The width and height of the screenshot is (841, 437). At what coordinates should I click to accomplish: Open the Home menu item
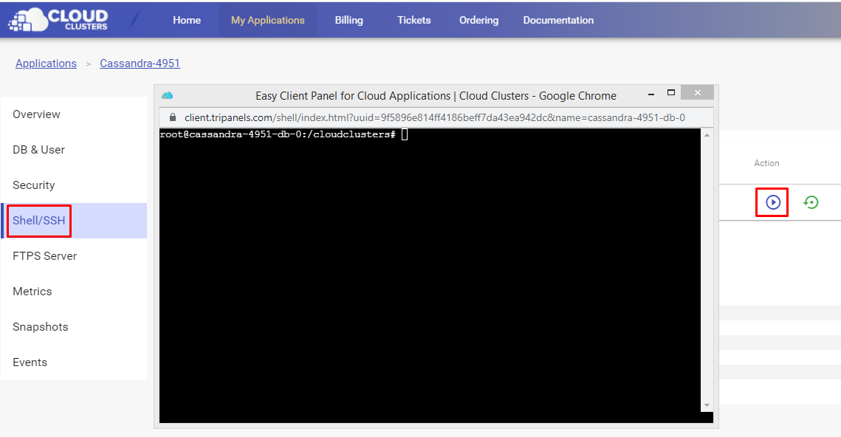click(187, 20)
